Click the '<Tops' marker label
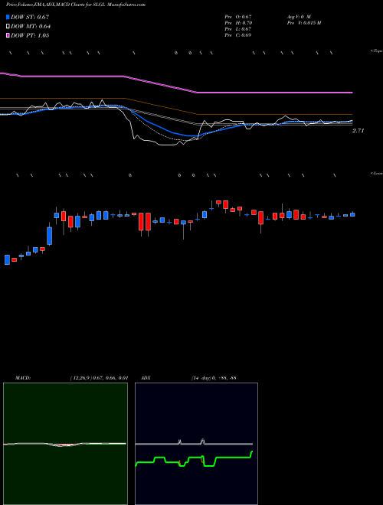The image size is (383, 505). [x=376, y=51]
